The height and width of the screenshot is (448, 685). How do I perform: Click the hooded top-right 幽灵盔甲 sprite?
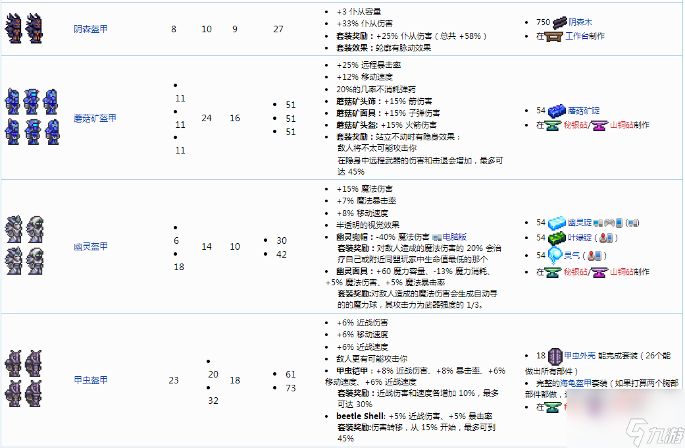pos(35,229)
